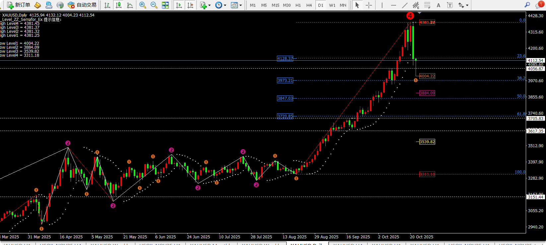Switch chart to line chart mode
Viewport: 546px width, 245px height.
coord(130,5)
